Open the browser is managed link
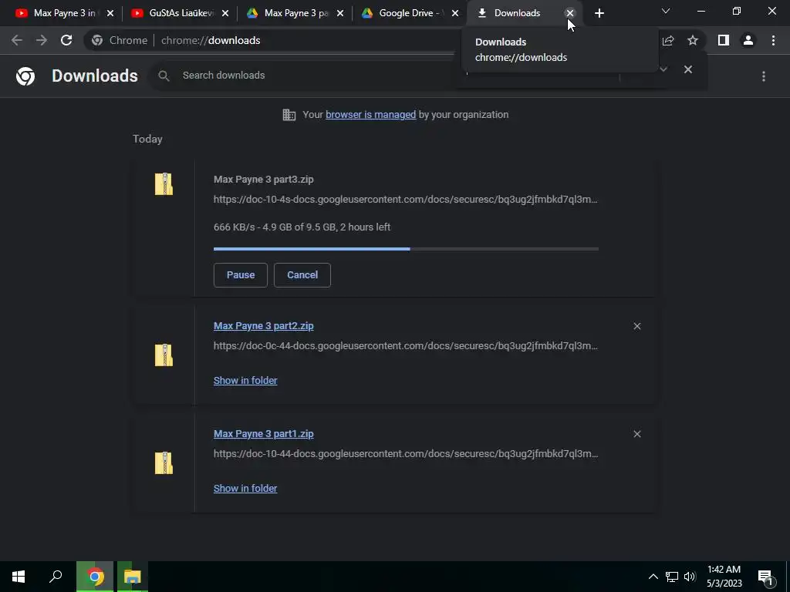 point(371,115)
